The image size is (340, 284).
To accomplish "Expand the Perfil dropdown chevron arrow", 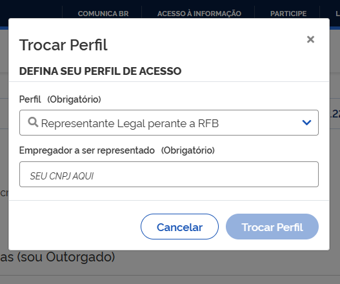I will click(306, 123).
